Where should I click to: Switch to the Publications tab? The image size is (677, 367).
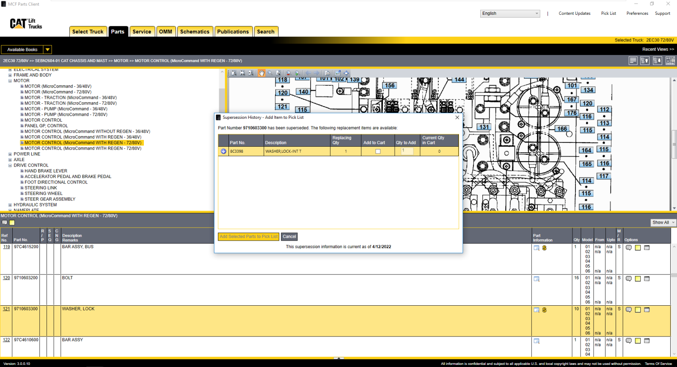click(x=233, y=32)
